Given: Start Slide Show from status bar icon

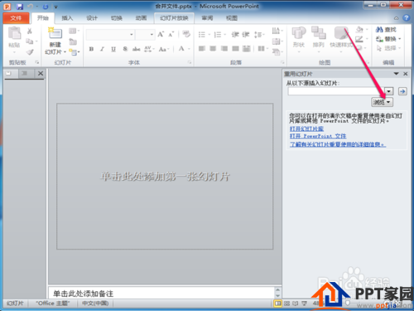Looking at the screenshot, I should [304, 304].
